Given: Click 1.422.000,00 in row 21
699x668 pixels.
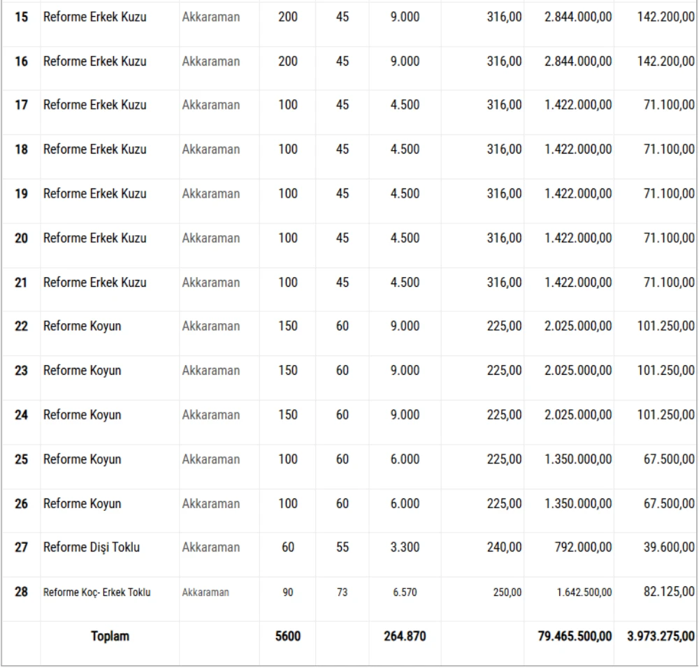Looking at the screenshot, I should (578, 283).
